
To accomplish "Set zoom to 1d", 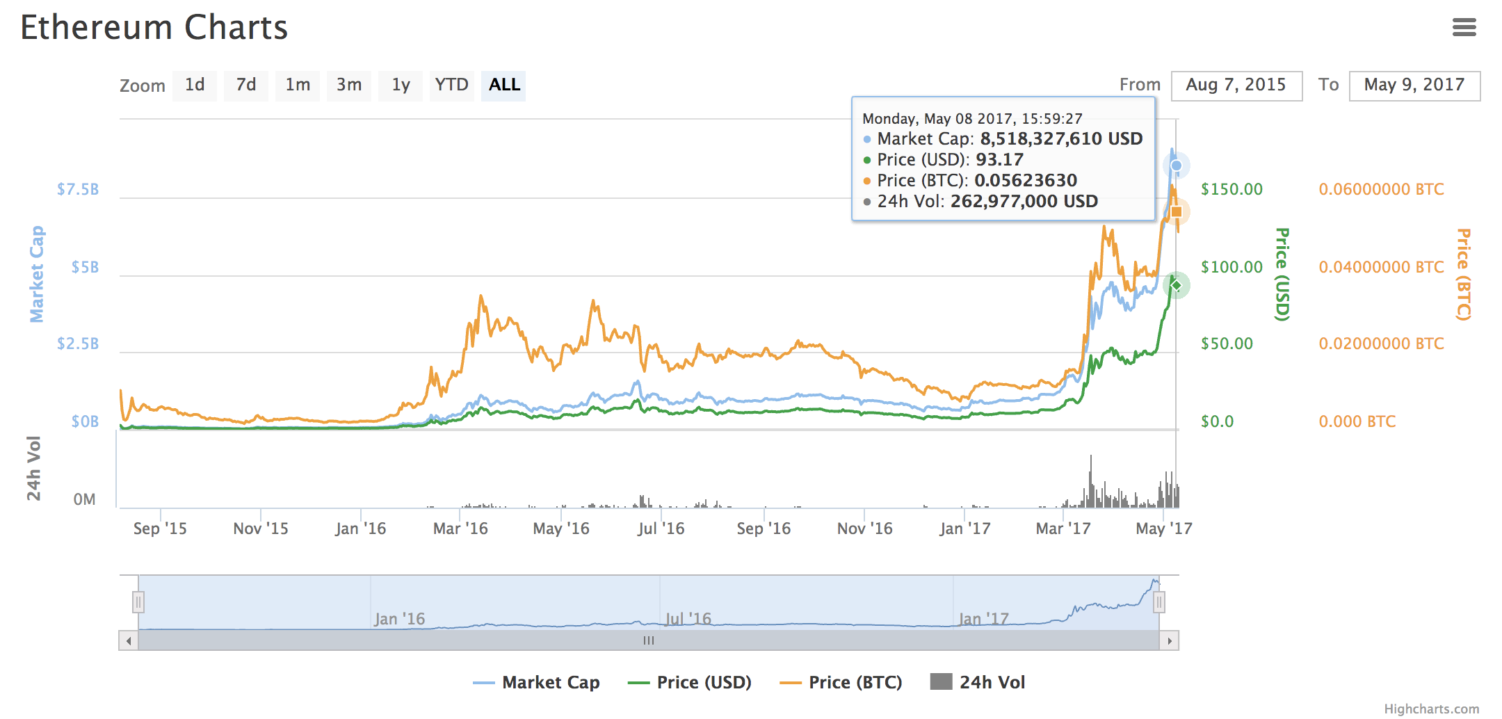I will coord(195,86).
